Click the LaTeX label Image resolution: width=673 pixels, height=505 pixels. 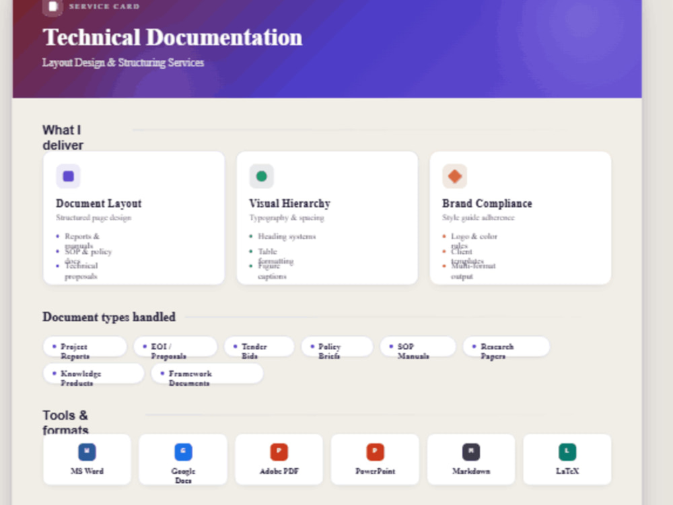(x=567, y=471)
